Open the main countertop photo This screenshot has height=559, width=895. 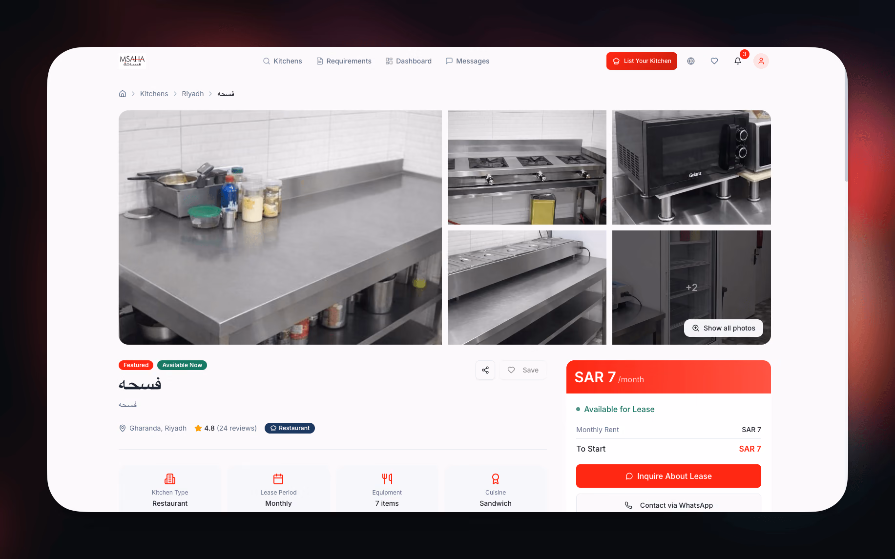(x=280, y=228)
